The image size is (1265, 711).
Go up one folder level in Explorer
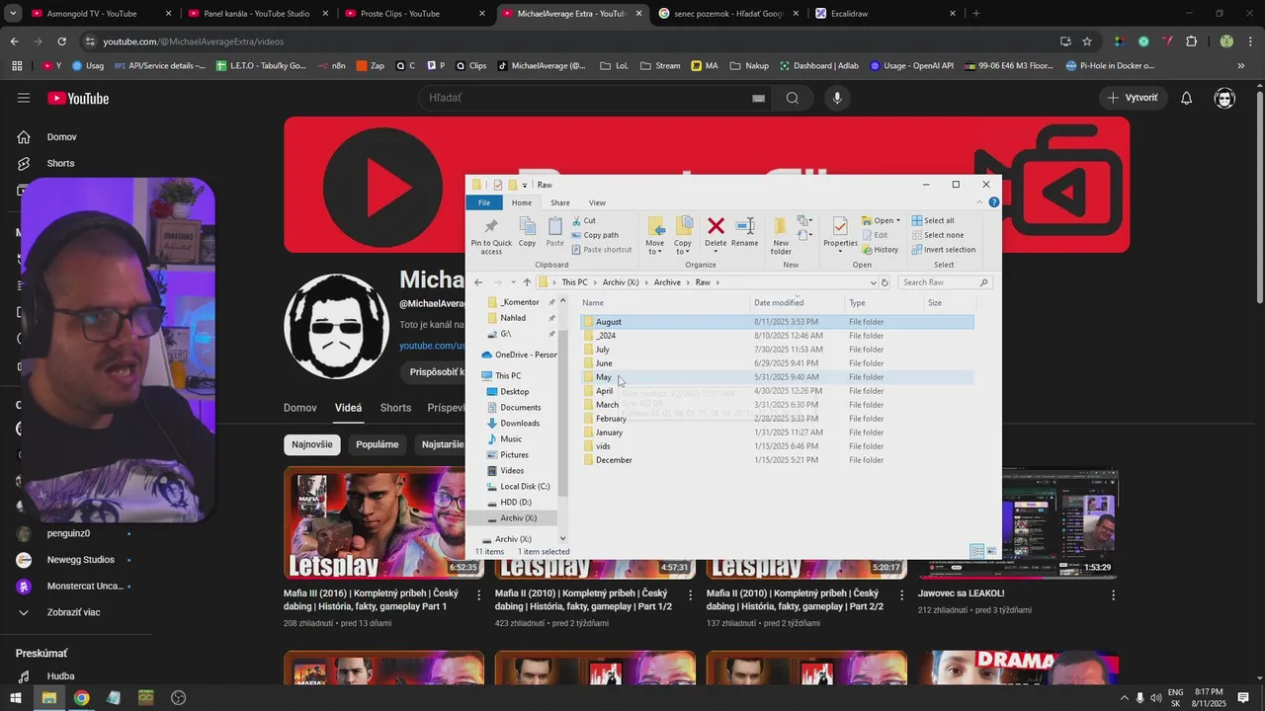[x=527, y=282]
